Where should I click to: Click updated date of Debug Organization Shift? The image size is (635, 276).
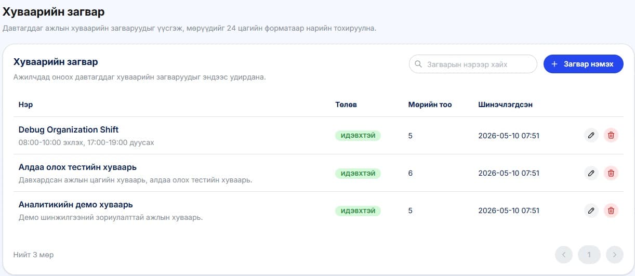tap(509, 136)
